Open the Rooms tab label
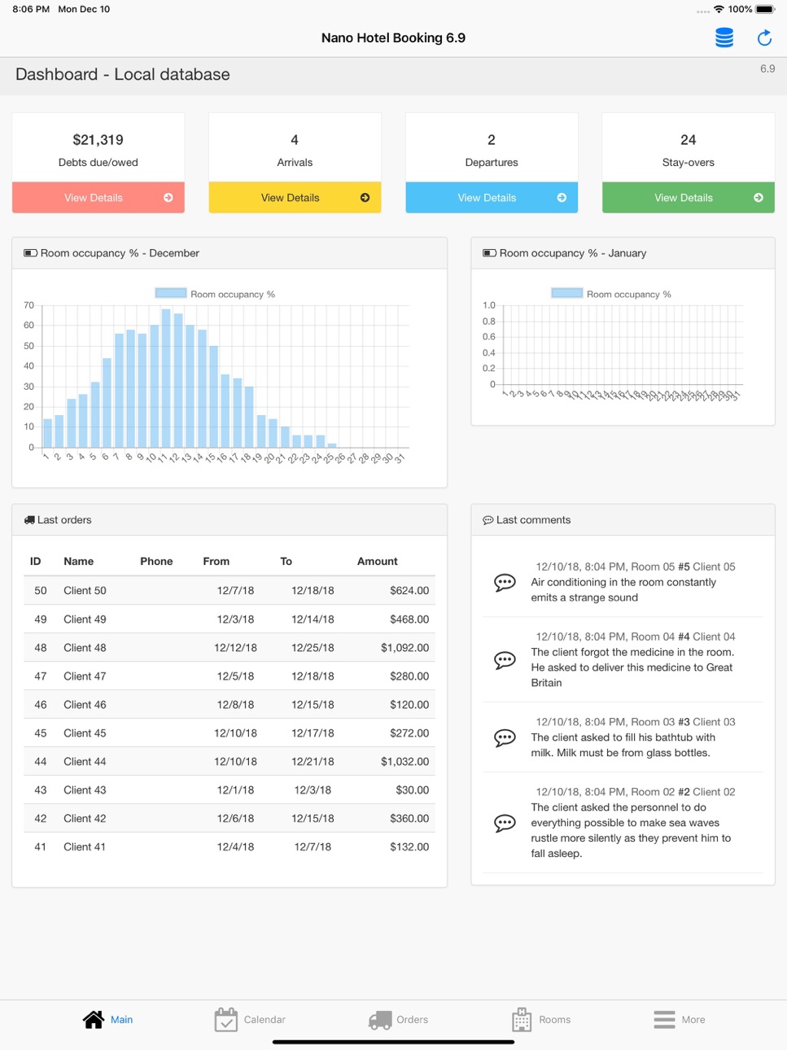The image size is (787, 1050). pyautogui.click(x=554, y=1020)
